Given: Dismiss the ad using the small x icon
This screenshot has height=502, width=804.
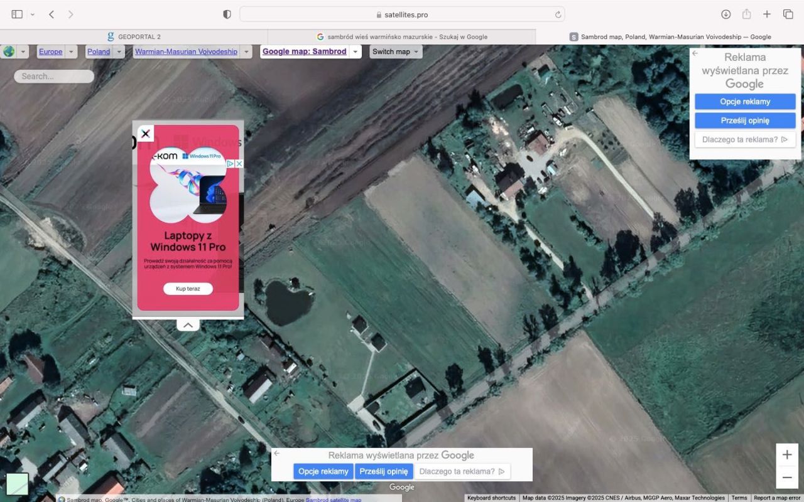Looking at the screenshot, I should pyautogui.click(x=239, y=164).
